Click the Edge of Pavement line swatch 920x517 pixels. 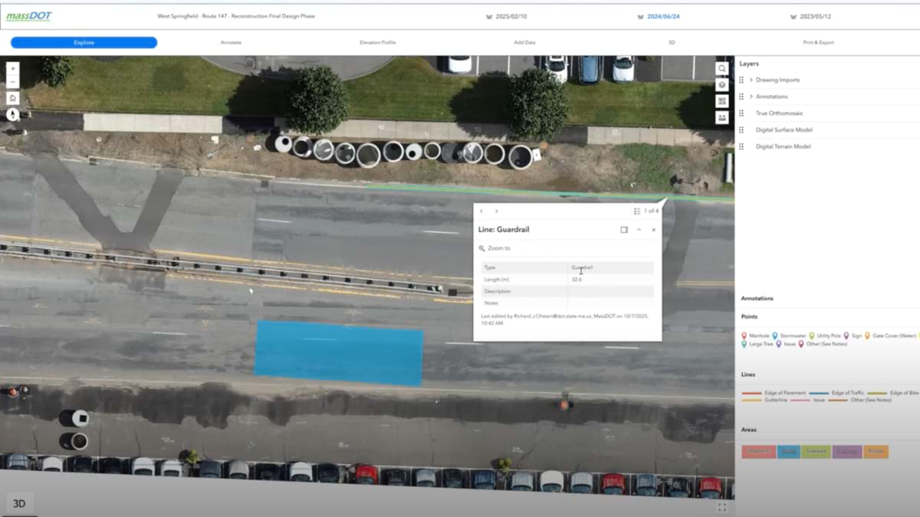pyautogui.click(x=752, y=393)
